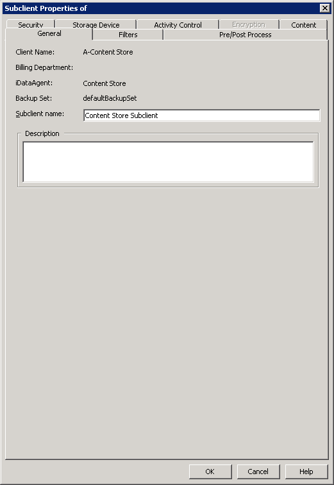Open the Storage Device tab
Image resolution: width=334 pixels, height=485 pixels.
(x=96, y=25)
